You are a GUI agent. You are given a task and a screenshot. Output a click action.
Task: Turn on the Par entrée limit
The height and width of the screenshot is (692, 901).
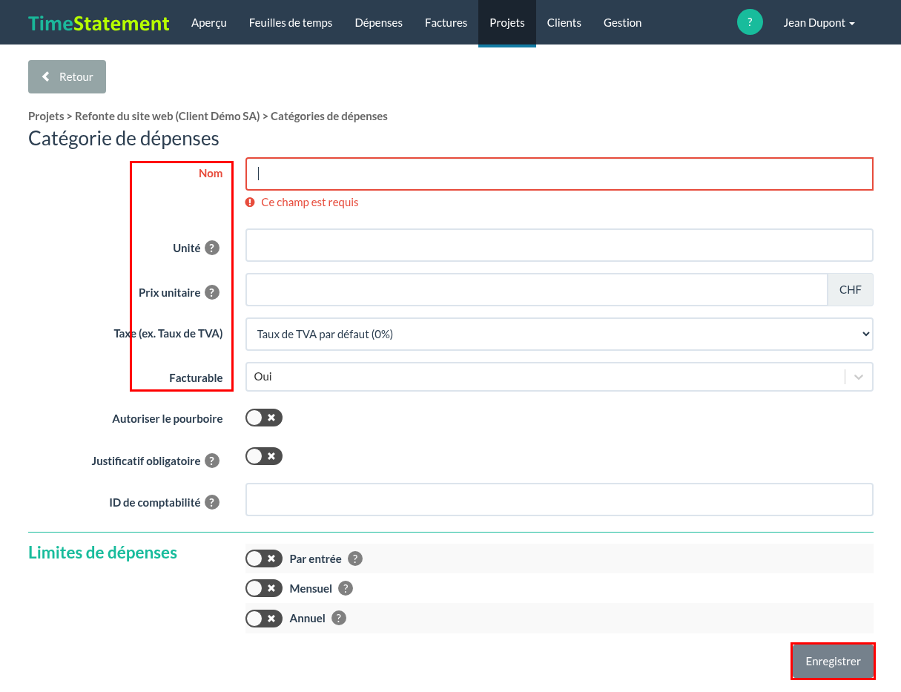tap(264, 558)
